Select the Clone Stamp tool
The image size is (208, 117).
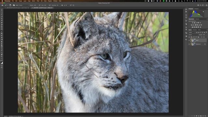(x=2, y=33)
